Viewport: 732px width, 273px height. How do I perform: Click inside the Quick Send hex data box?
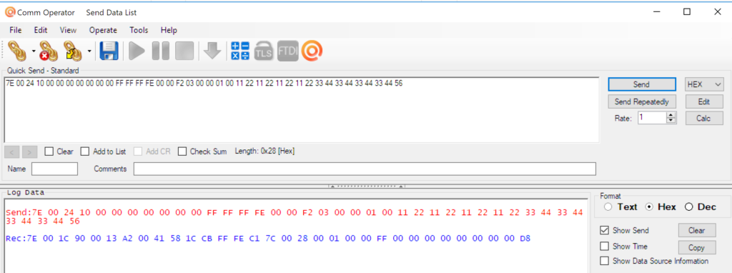(302, 110)
